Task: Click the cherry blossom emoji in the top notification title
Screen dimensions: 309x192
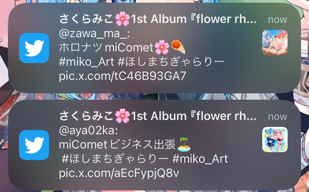Action: pyautogui.click(x=122, y=19)
